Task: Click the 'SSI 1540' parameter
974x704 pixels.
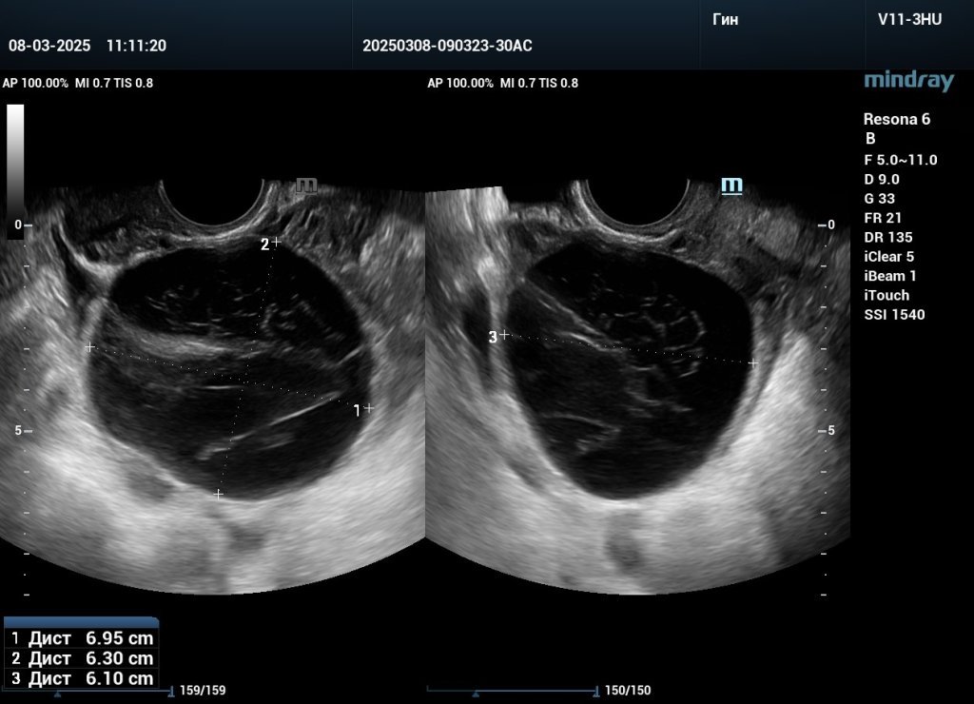Action: 894,314
